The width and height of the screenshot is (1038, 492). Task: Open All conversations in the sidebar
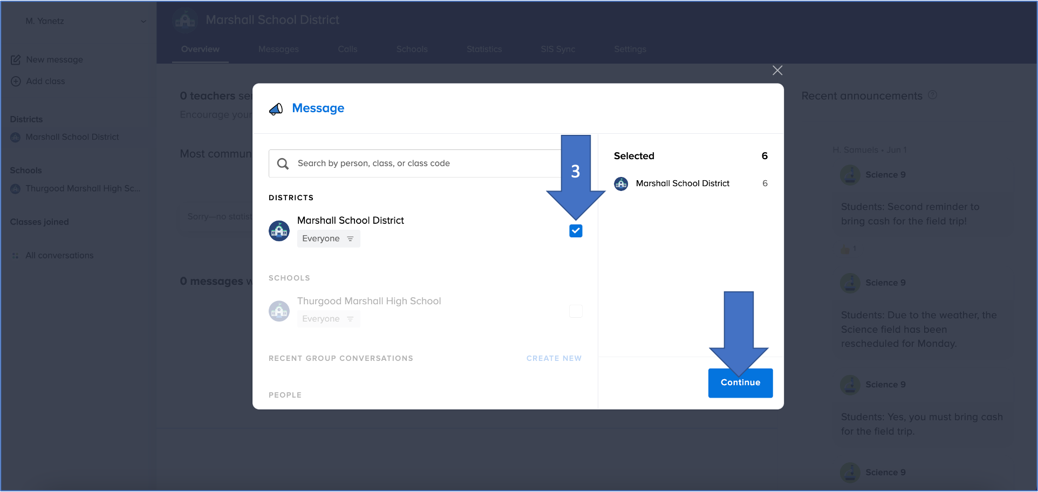59,256
